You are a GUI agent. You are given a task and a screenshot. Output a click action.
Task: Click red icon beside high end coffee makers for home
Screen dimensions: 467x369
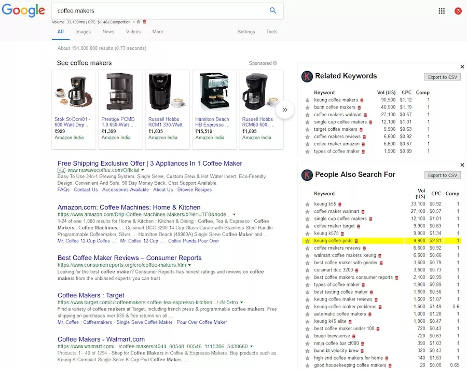[x=387, y=358]
